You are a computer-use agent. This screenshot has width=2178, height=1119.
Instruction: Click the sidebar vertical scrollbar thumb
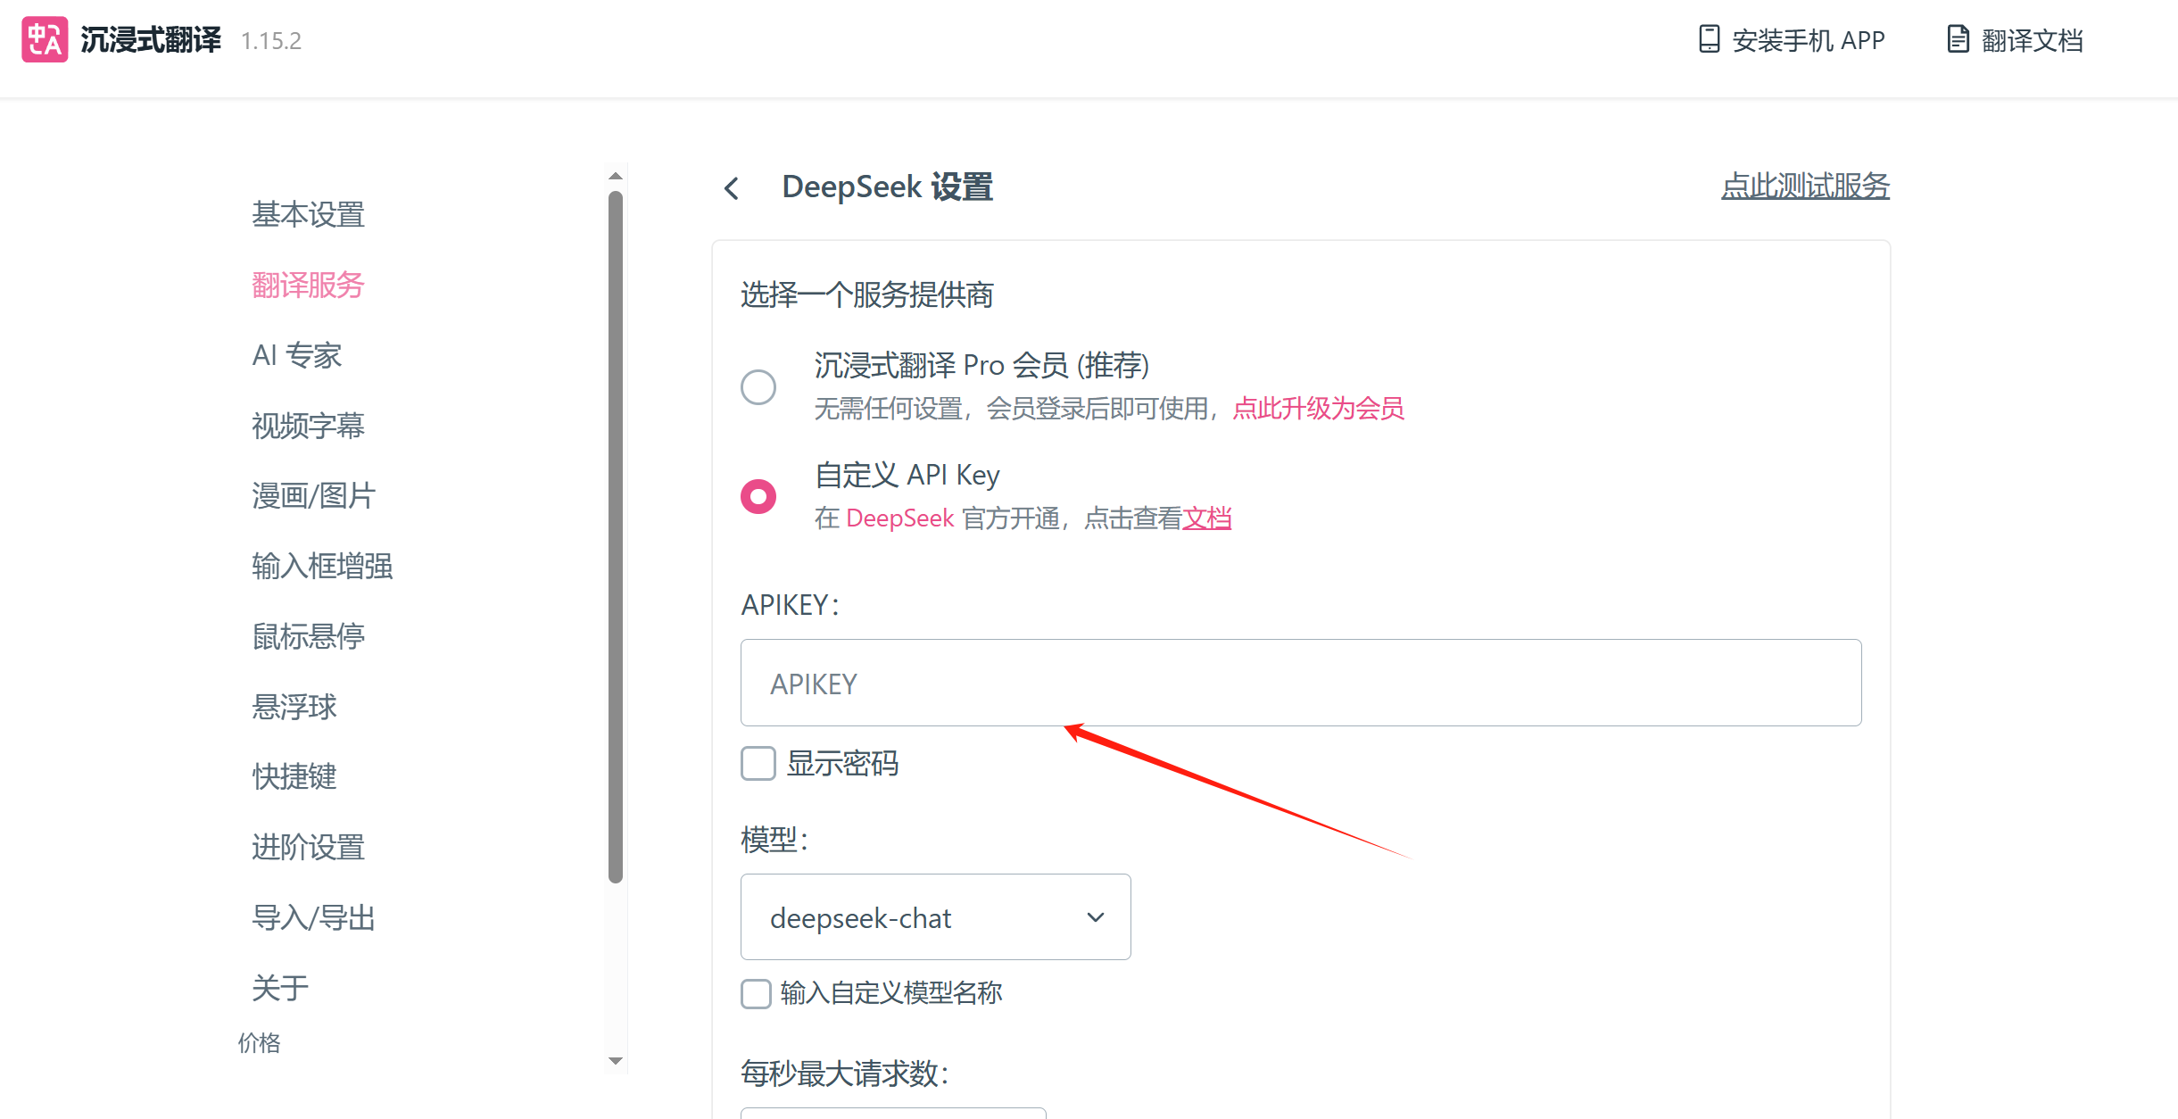pyautogui.click(x=615, y=535)
